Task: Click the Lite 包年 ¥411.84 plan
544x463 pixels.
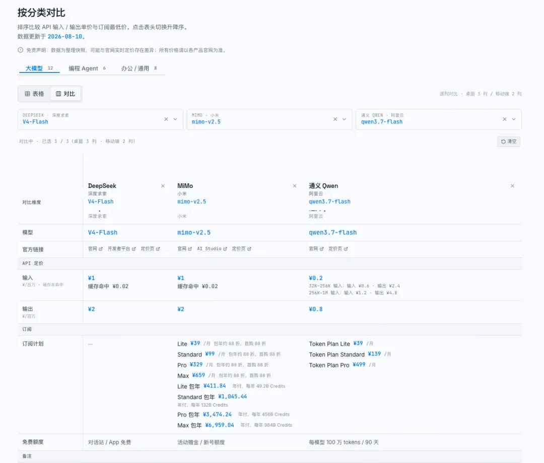Action: [x=231, y=386]
